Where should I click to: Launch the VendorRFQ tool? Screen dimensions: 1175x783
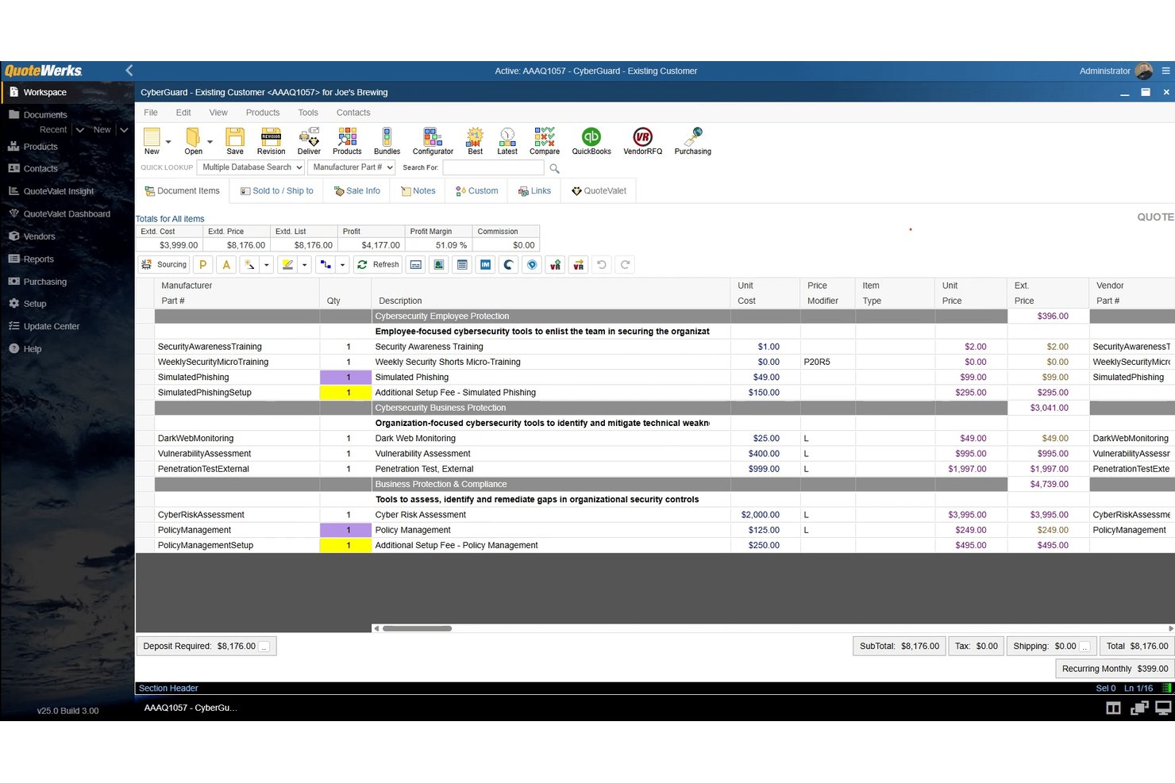click(x=642, y=141)
